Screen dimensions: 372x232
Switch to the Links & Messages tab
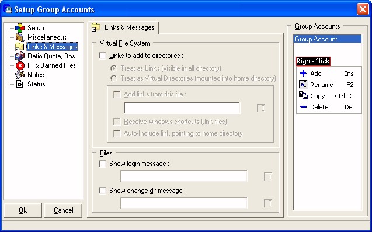tap(123, 27)
